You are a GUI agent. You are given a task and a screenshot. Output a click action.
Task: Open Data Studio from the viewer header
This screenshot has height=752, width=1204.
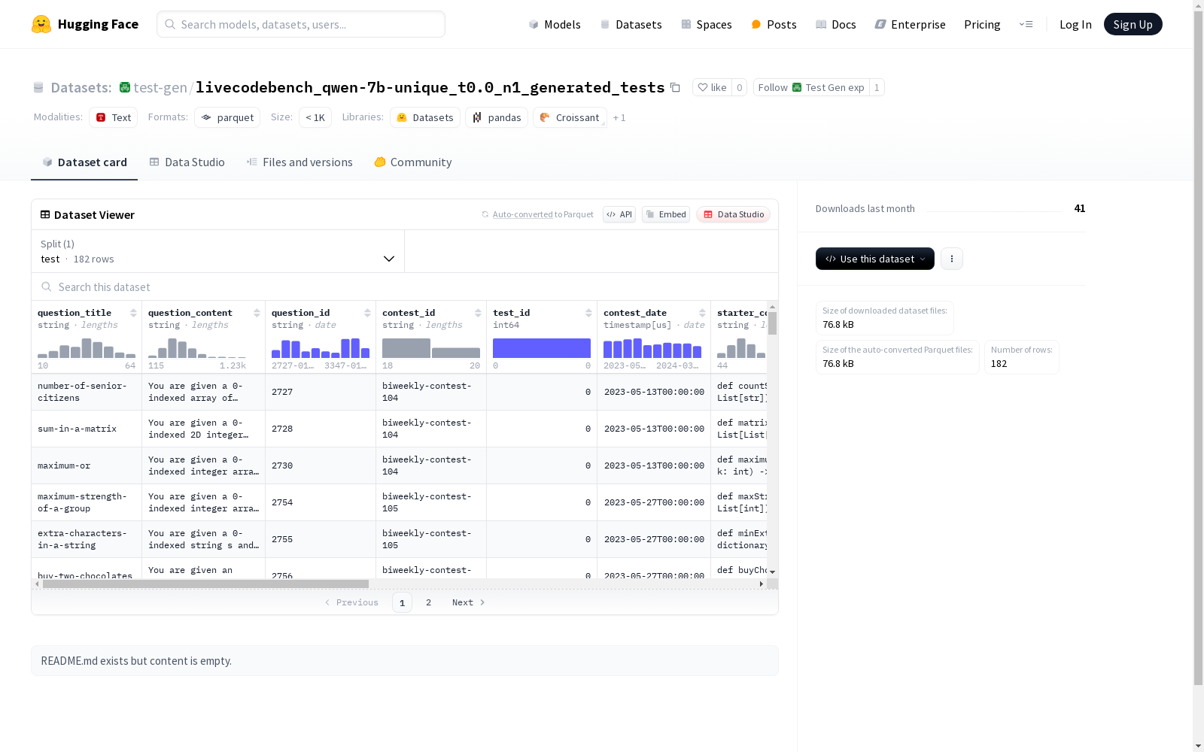pos(733,214)
